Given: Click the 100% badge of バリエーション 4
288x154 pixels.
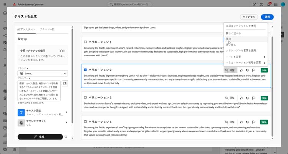Looking at the screenshot, I should [x=264, y=122].
